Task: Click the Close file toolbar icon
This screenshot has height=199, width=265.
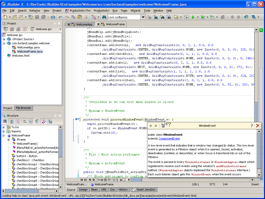Action: pos(31,17)
